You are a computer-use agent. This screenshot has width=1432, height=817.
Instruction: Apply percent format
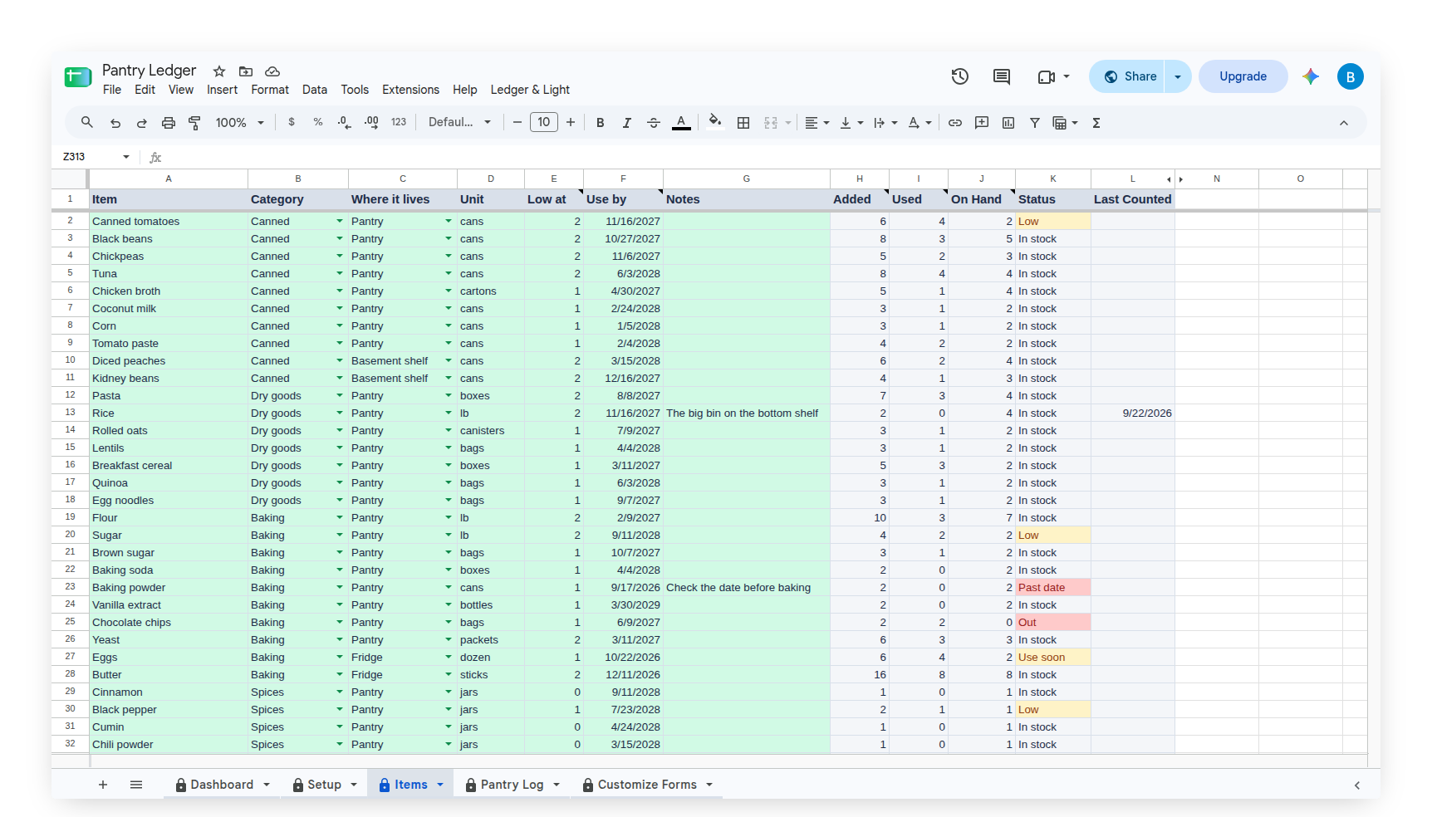pos(318,122)
